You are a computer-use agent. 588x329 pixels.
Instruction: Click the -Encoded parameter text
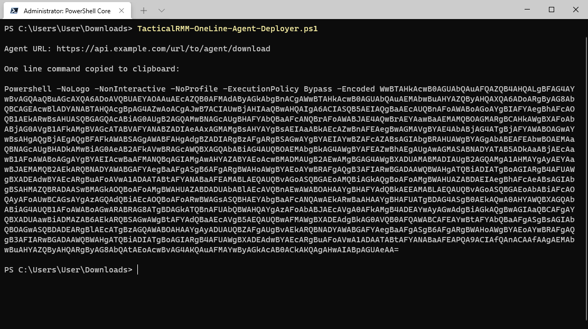click(x=356, y=89)
